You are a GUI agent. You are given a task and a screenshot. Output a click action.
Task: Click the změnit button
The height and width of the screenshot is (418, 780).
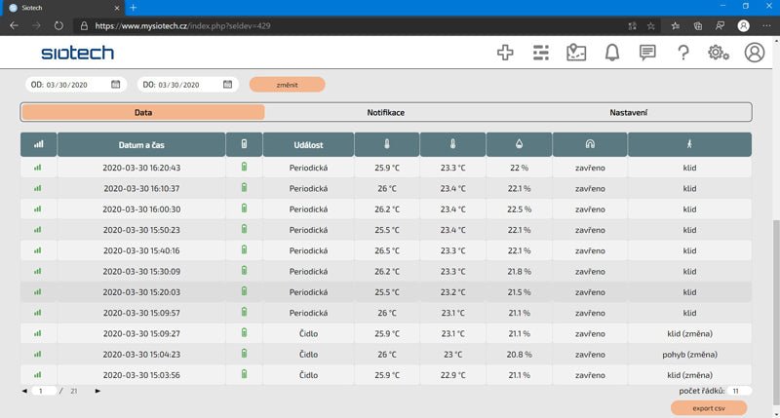287,85
